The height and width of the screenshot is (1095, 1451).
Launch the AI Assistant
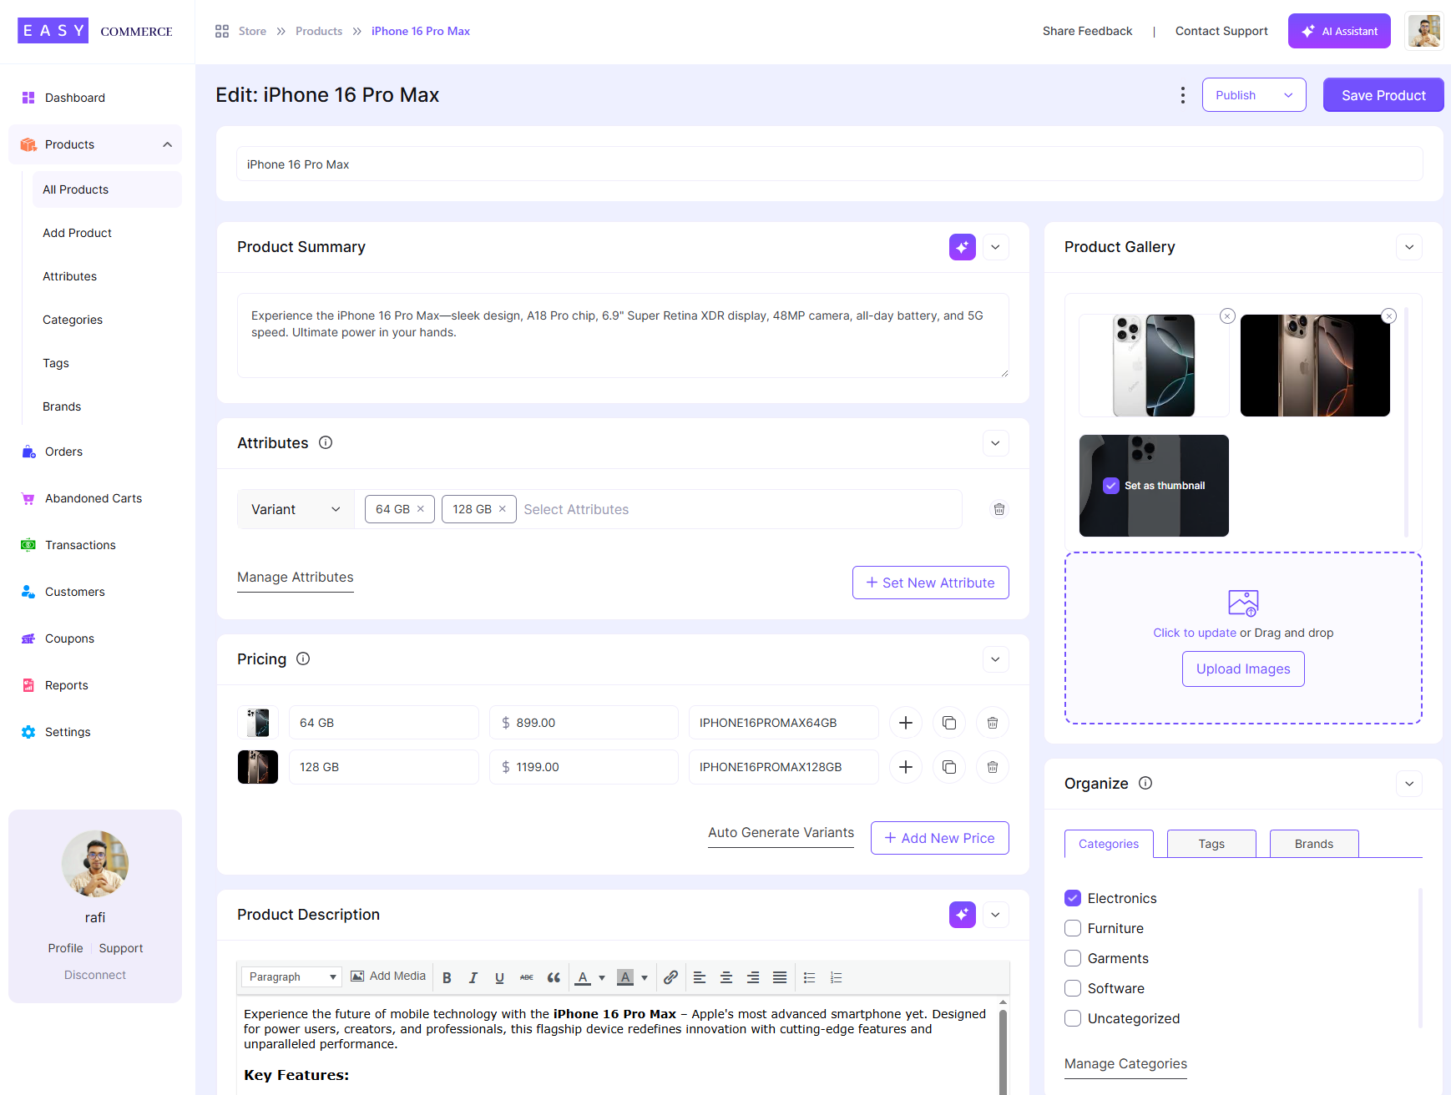pos(1339,31)
